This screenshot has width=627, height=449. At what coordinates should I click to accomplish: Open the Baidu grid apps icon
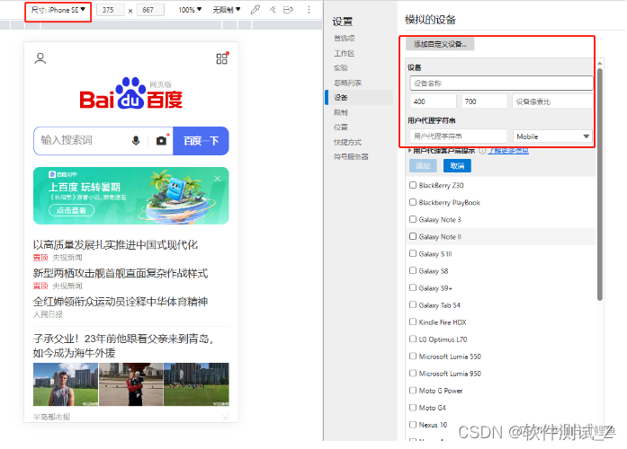[x=222, y=58]
